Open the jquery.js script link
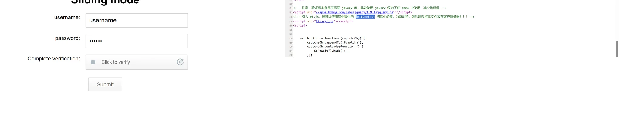 (354, 12)
